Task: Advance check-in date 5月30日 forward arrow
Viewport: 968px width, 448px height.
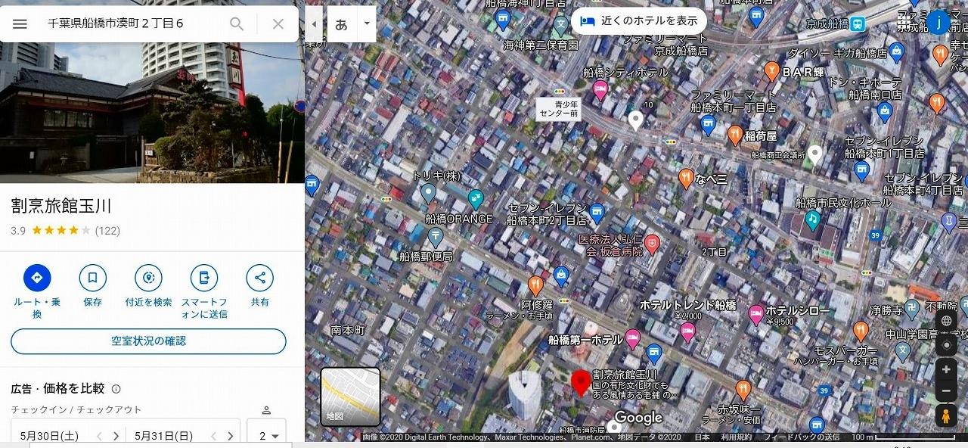Action: point(116,436)
